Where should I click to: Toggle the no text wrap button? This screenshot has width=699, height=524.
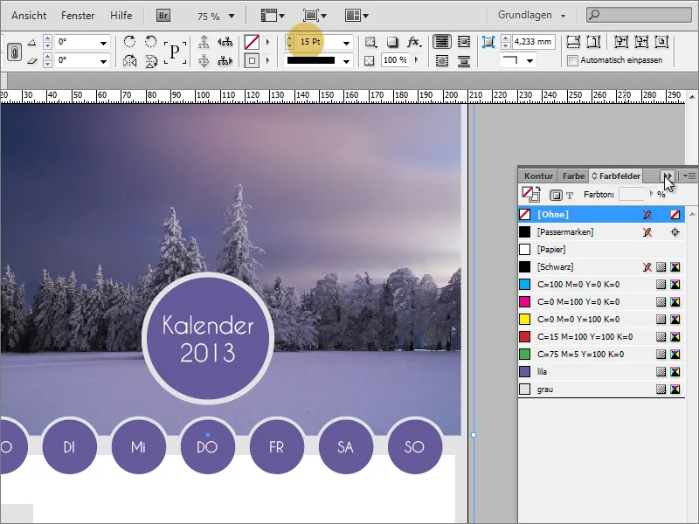[442, 42]
